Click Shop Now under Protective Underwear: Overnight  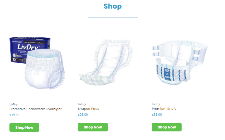click(x=24, y=127)
